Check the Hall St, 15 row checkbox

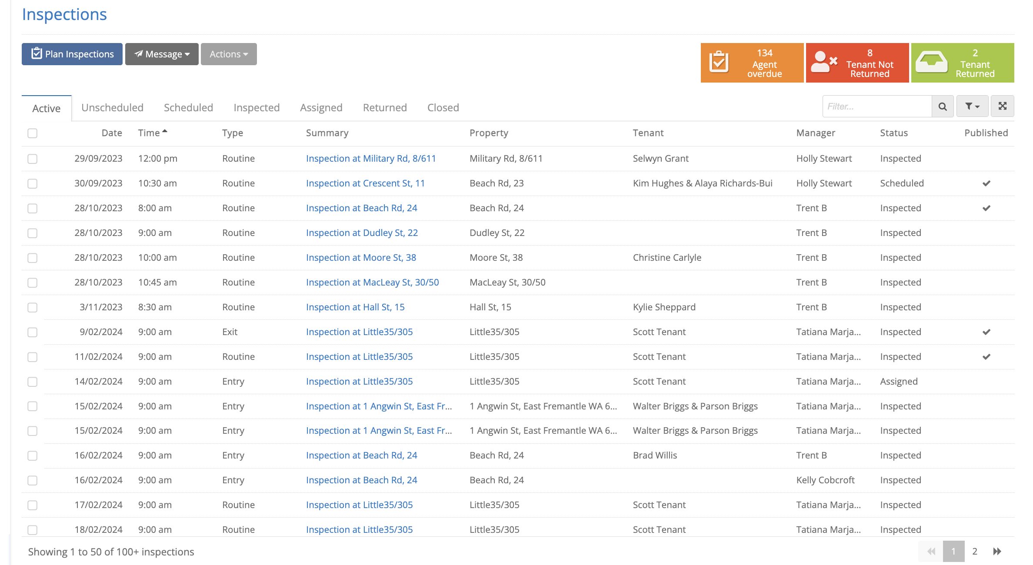(33, 307)
